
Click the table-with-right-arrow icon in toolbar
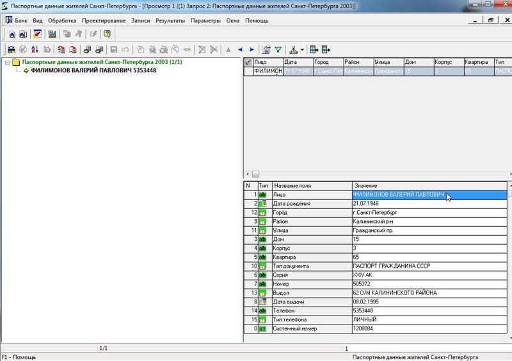pyautogui.click(x=314, y=49)
